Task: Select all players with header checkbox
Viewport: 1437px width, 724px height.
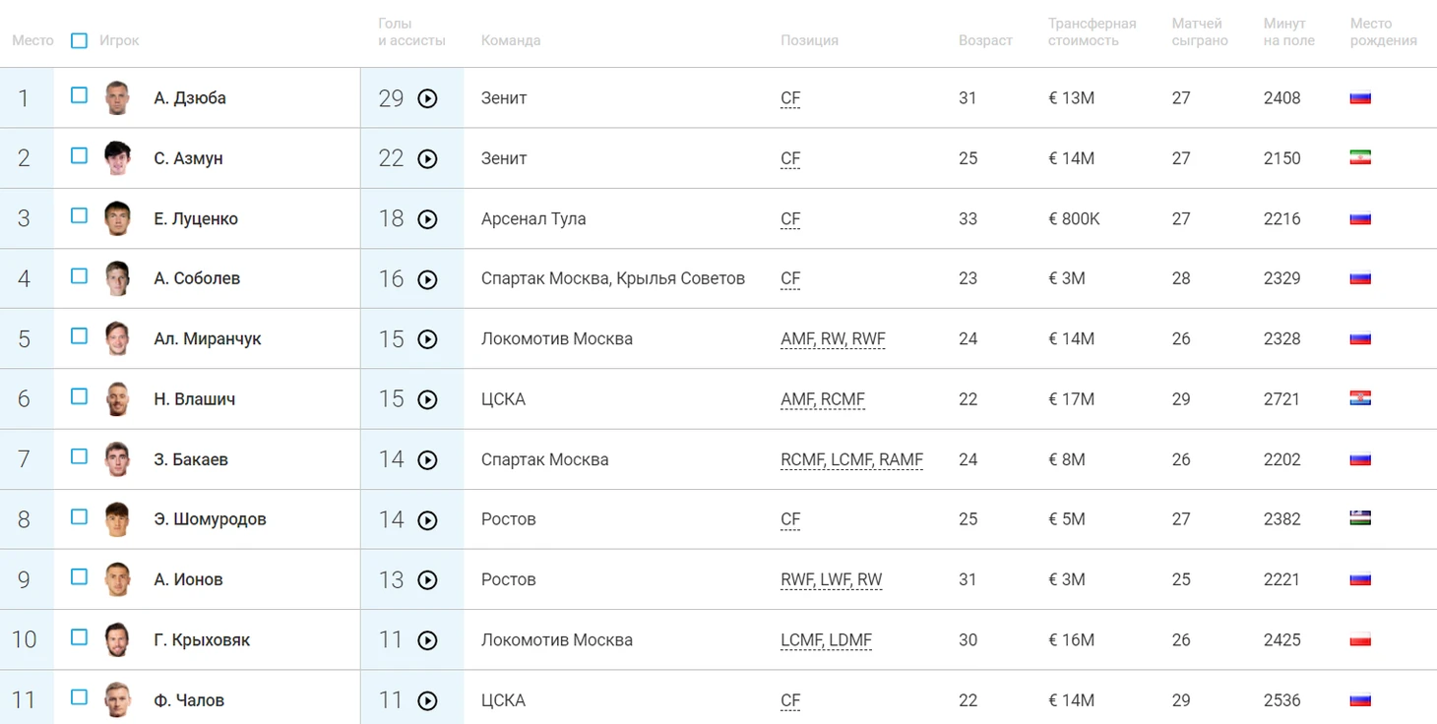Action: tap(80, 40)
